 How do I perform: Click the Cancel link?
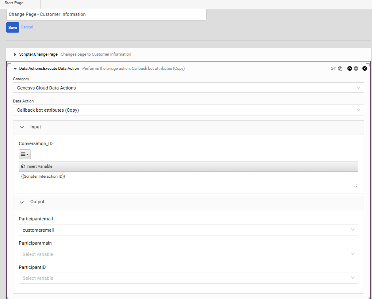pyautogui.click(x=27, y=27)
